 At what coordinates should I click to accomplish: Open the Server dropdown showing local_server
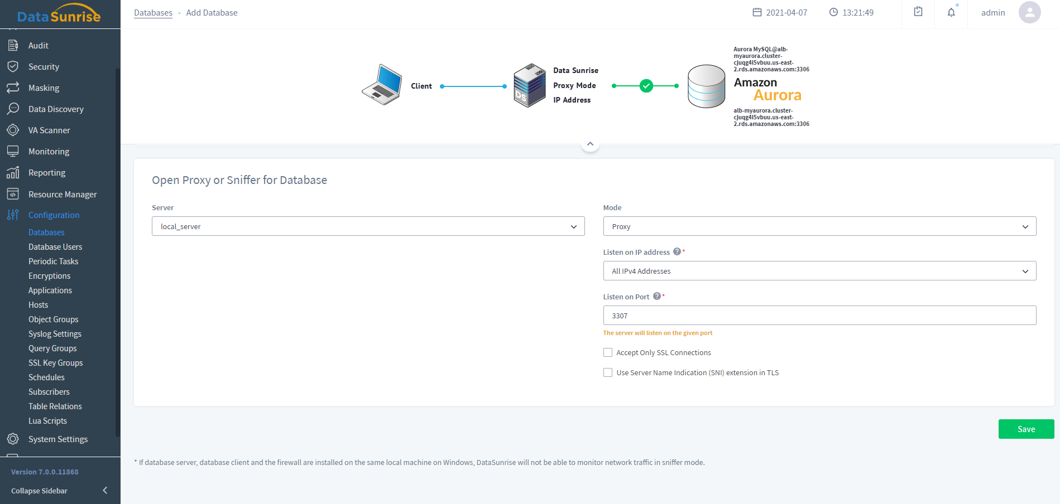point(368,226)
